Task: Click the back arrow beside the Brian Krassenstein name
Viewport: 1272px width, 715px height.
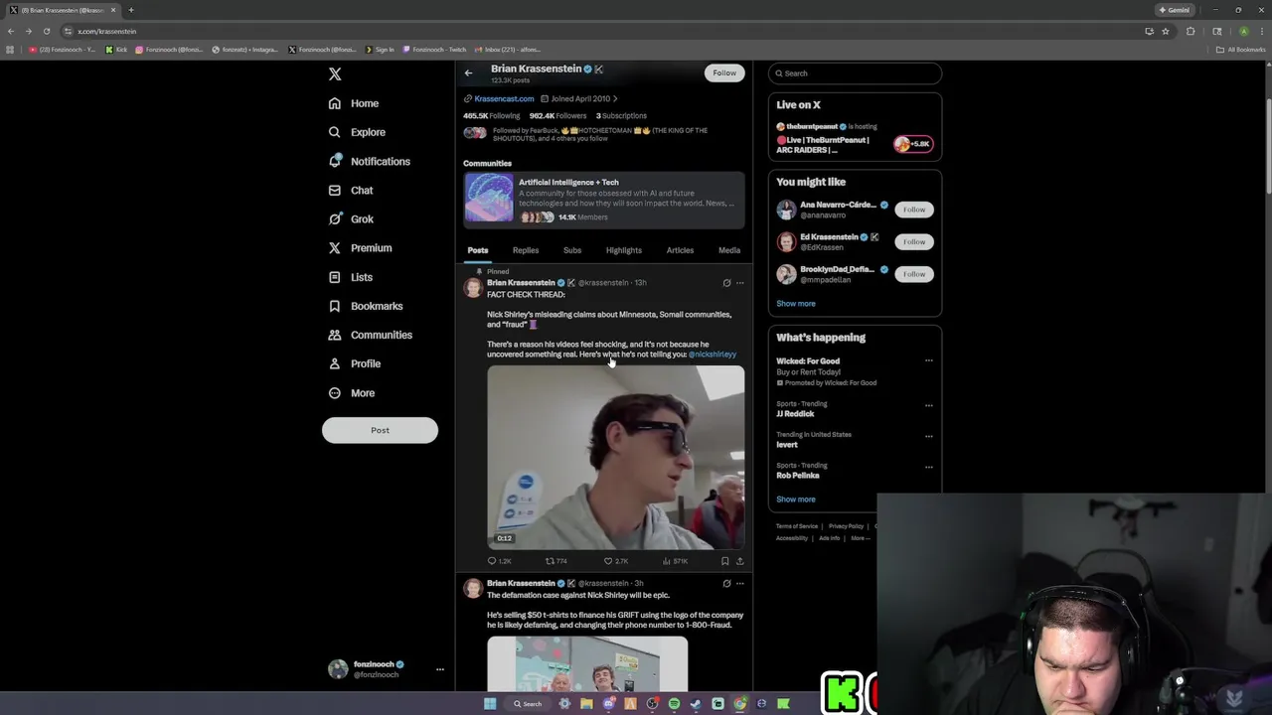Action: [x=469, y=72]
